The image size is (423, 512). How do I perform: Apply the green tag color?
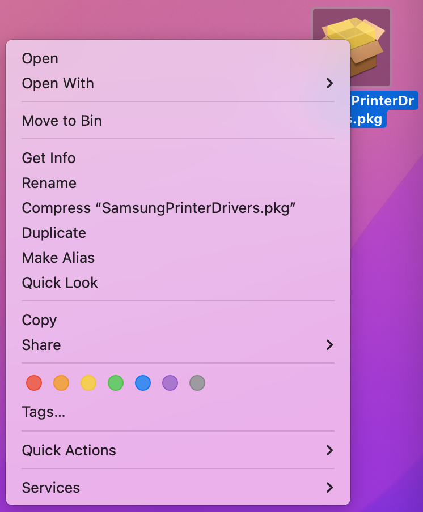coord(116,383)
